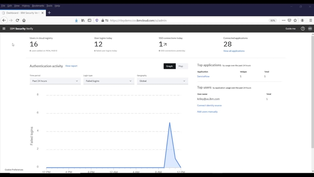Screen dimensions: 314x177
Task: Open a new browser tab
Action: [x=49, y=13]
